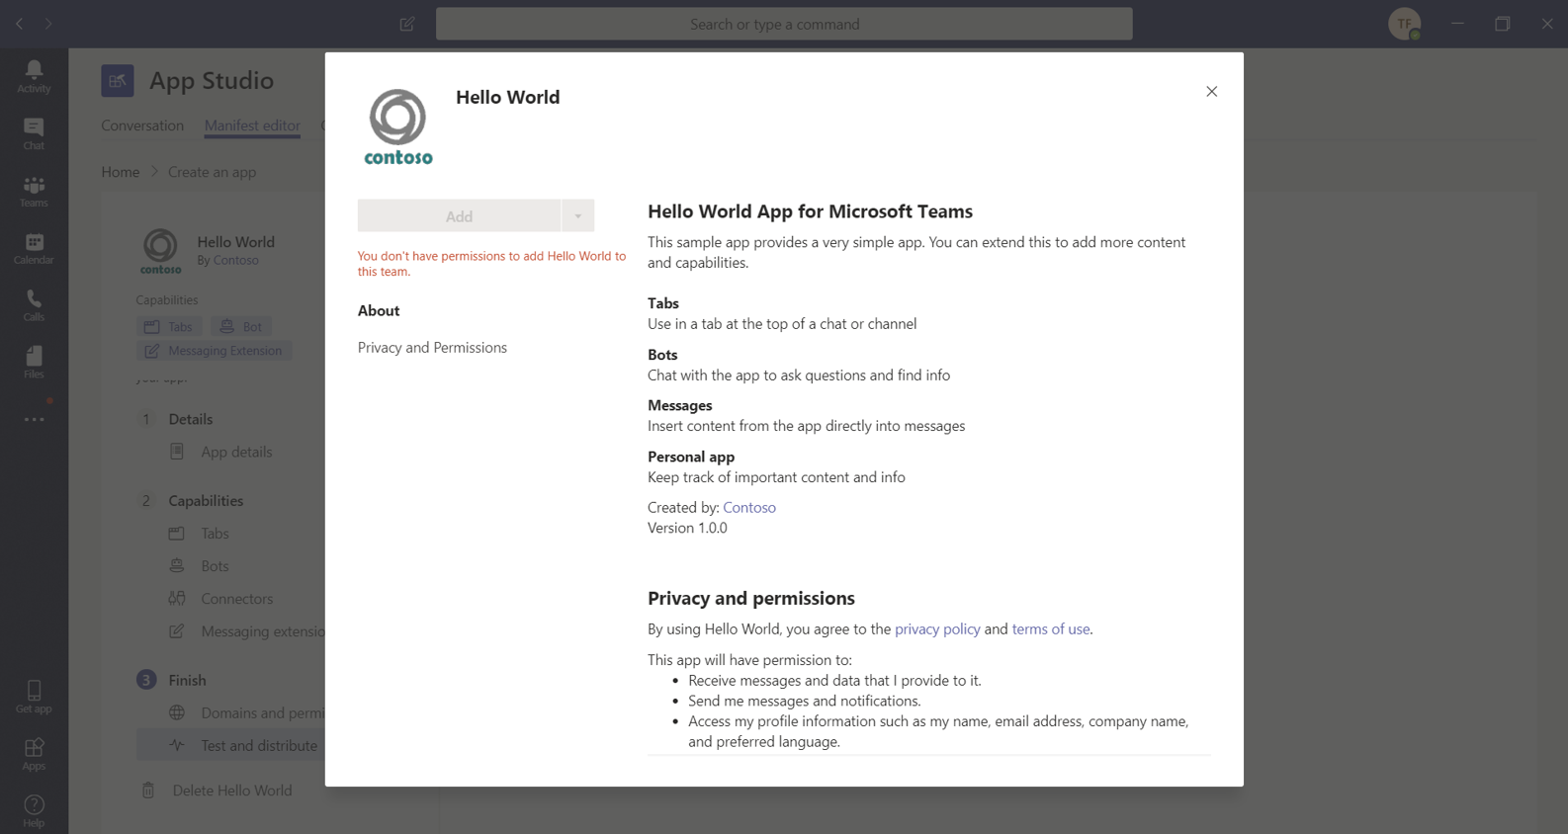Select the Tabs capability chip
Image resolution: width=1568 pixels, height=834 pixels.
pyautogui.click(x=169, y=326)
